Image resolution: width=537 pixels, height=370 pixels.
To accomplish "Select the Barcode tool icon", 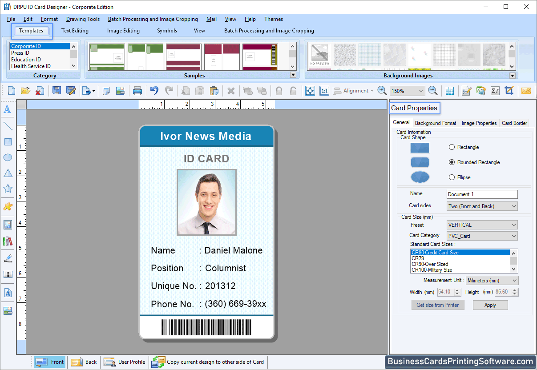I will (8, 274).
